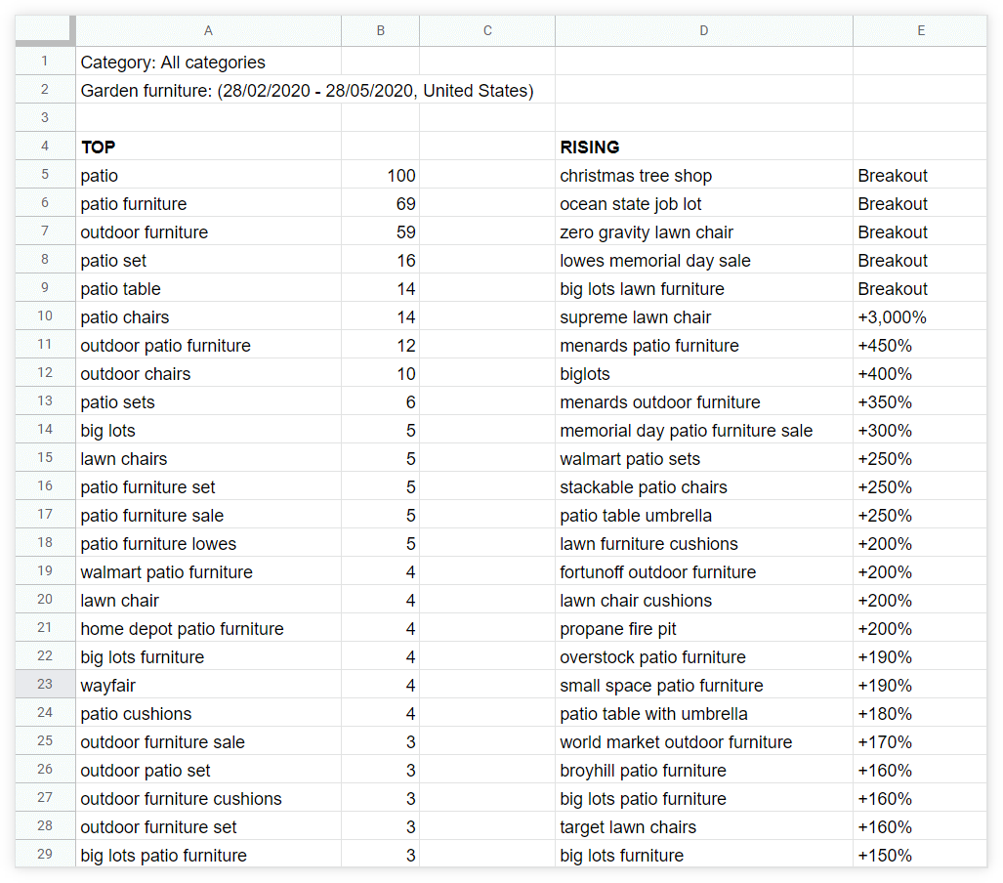Select column A header
Image resolution: width=1003 pixels, height=883 pixels.
pyautogui.click(x=209, y=30)
